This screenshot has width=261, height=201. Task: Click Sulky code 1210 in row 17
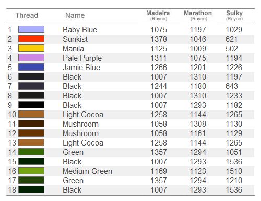(234, 181)
